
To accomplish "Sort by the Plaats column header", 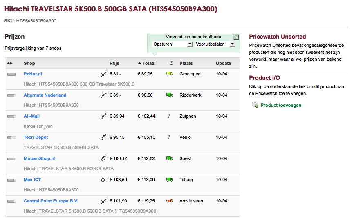I will click(186, 63).
